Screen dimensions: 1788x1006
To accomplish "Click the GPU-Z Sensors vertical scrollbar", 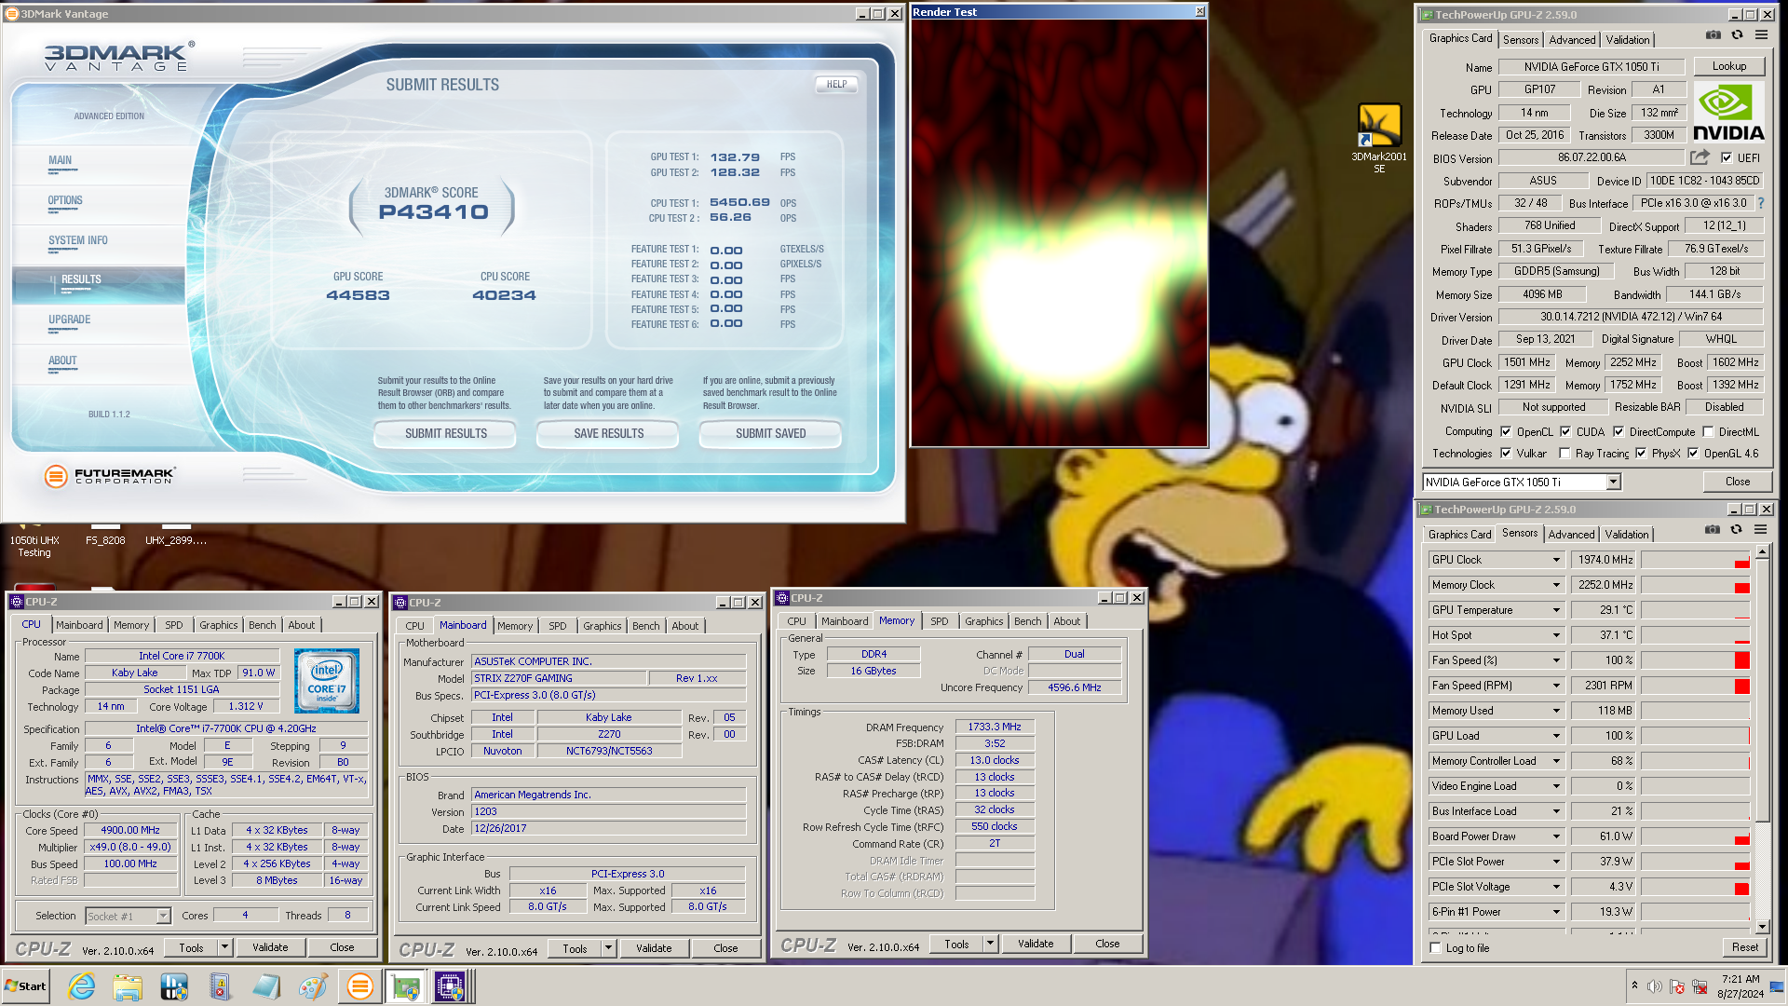I will coord(1762,739).
